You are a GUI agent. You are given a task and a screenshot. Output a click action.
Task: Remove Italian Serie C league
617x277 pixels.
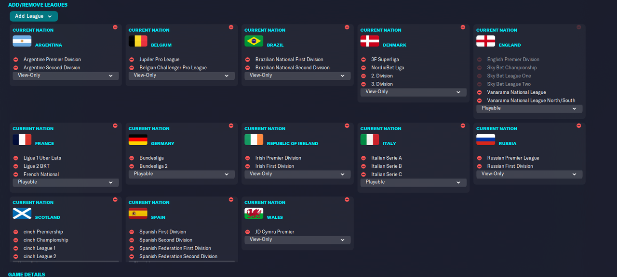coord(363,175)
